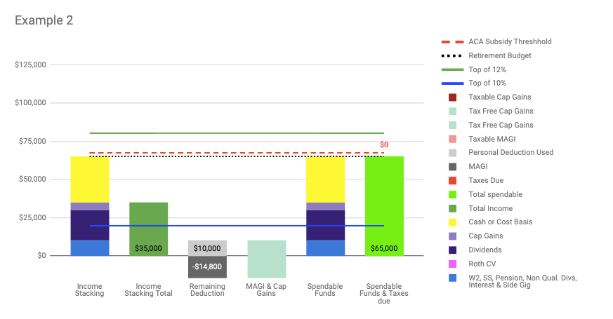Select the Total spendable legend label
The height and width of the screenshot is (319, 613).
495,194
